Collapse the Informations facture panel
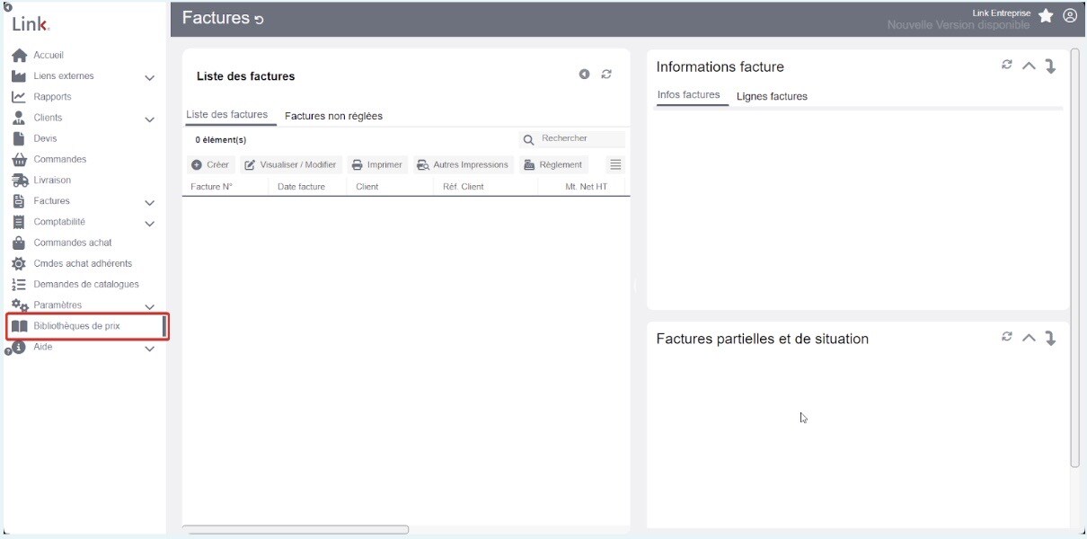Viewport: 1087px width, 539px height. pyautogui.click(x=1029, y=66)
